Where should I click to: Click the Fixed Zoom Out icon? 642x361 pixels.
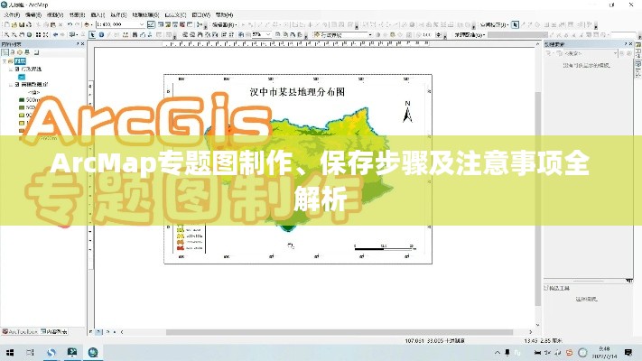[45, 35]
